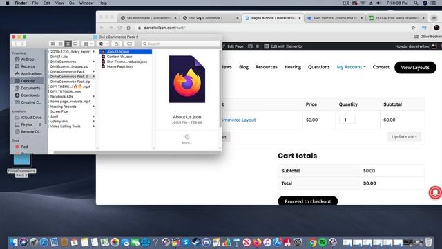Click the View Layouts button
Screen dimensions: 442x249
click(415, 68)
